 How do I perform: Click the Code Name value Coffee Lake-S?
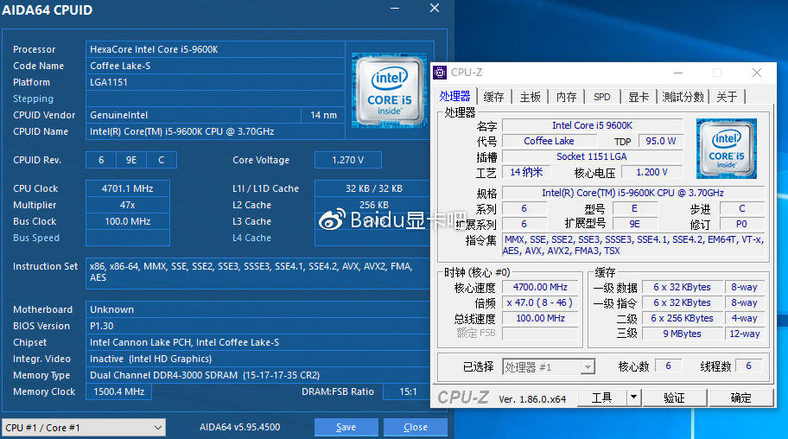(215, 66)
